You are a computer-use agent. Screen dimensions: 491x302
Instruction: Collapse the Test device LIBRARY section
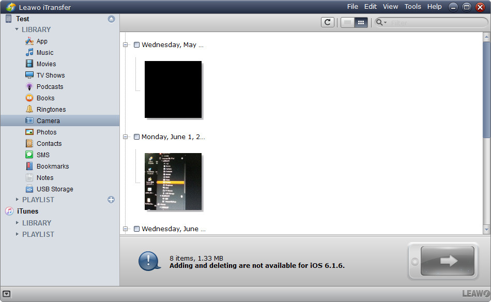[x=17, y=29]
